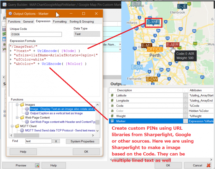Click the E-AER map pin
The height and width of the screenshot is (169, 215).
click(x=172, y=45)
